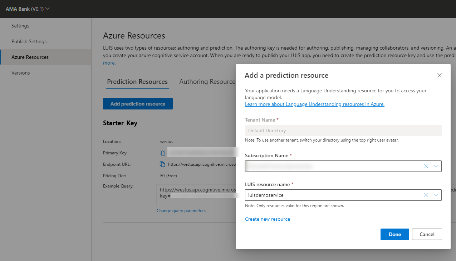
Task: Select the Prediction Resources tab
Action: tap(137, 81)
